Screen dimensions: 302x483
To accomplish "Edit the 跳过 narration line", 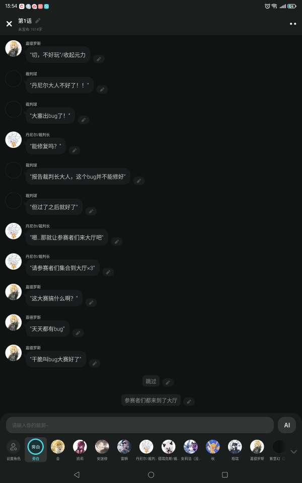I will coord(168,382).
